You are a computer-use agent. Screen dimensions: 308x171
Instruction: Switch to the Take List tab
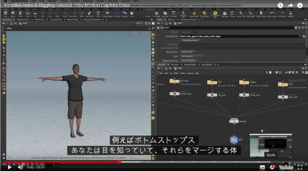(171, 20)
